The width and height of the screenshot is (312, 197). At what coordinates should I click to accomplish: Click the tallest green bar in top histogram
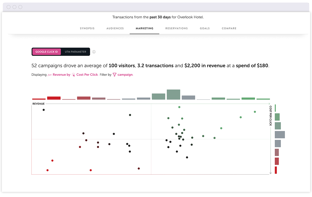173,94
